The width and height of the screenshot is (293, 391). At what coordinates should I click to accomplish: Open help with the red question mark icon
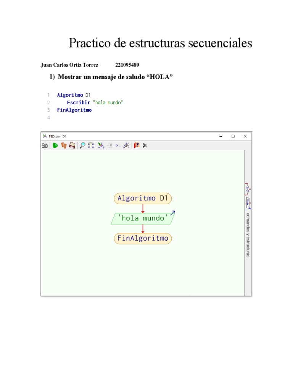tap(137, 145)
